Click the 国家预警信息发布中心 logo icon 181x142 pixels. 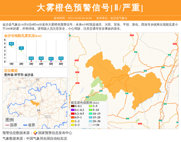point(35,133)
